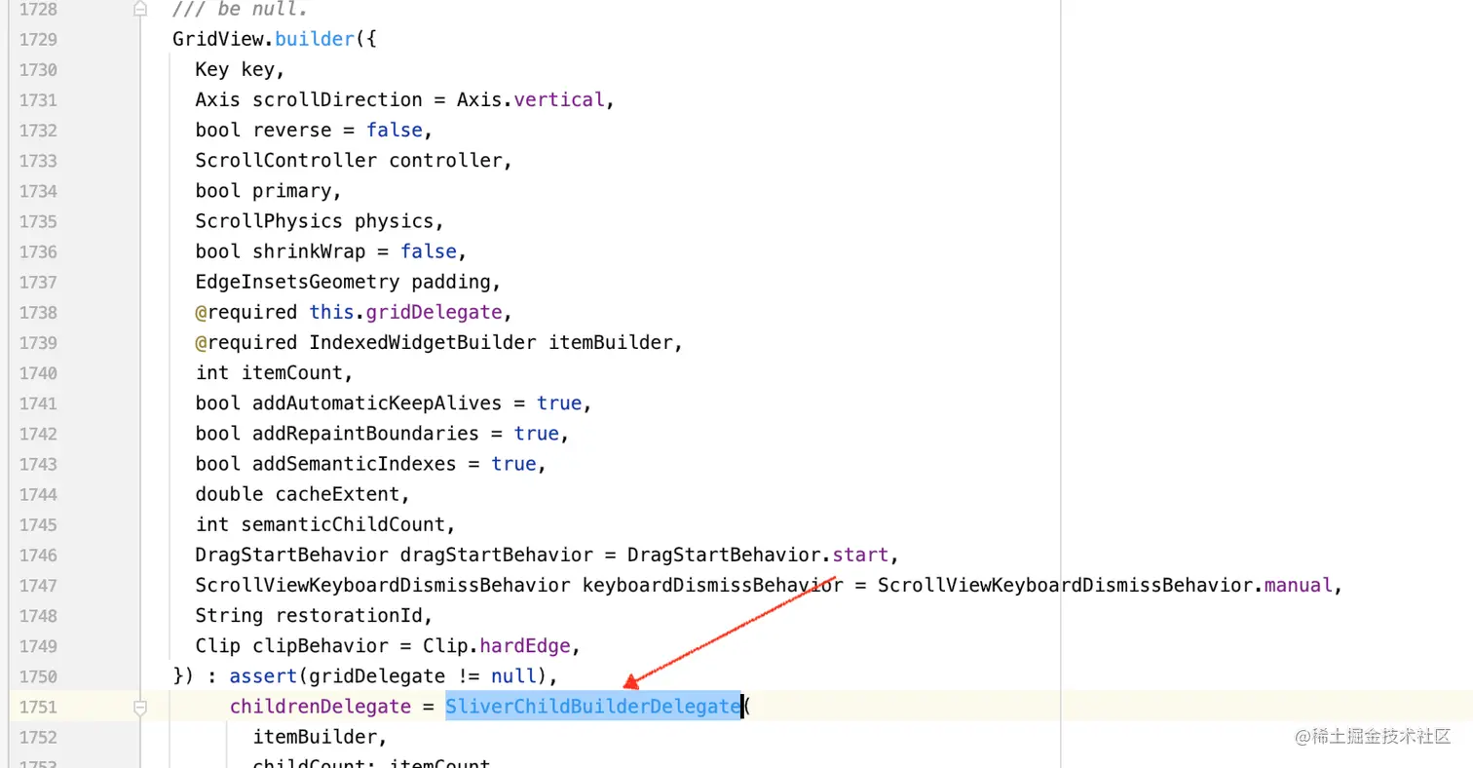Click the 'vertical' enum value
1473x768 pixels.
click(559, 99)
